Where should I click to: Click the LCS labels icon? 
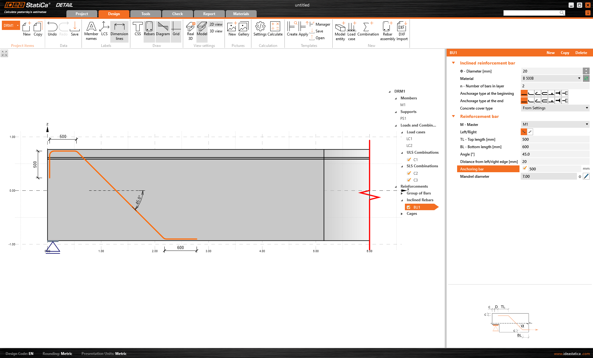(104, 29)
